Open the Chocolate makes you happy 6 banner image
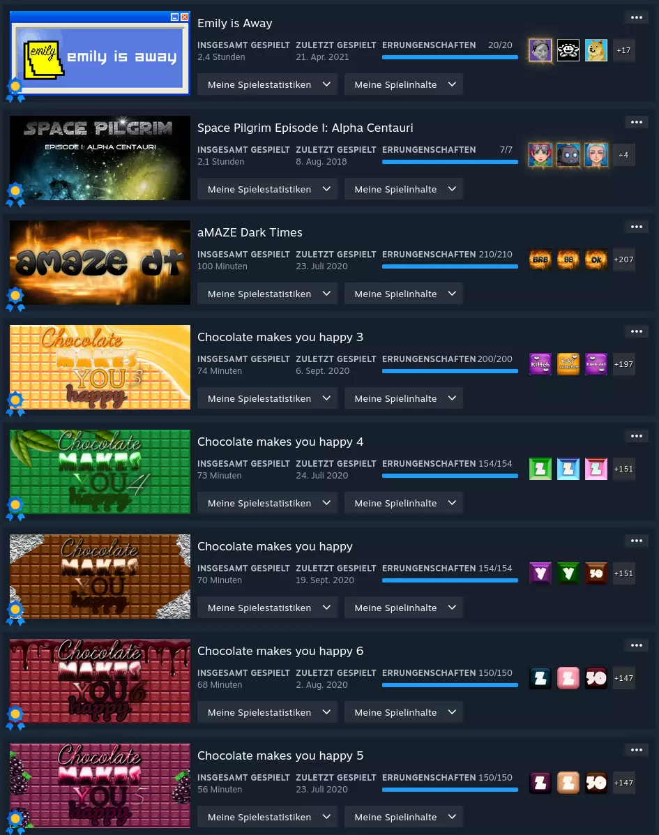The width and height of the screenshot is (659, 835). click(x=100, y=681)
